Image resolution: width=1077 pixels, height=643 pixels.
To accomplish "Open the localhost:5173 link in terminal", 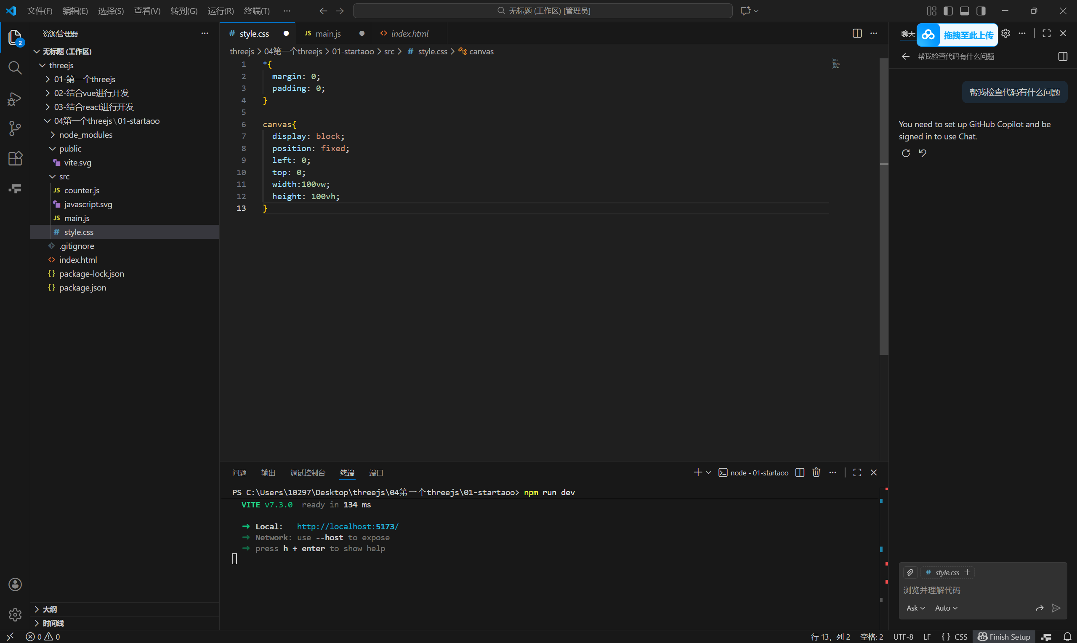I will point(347,526).
